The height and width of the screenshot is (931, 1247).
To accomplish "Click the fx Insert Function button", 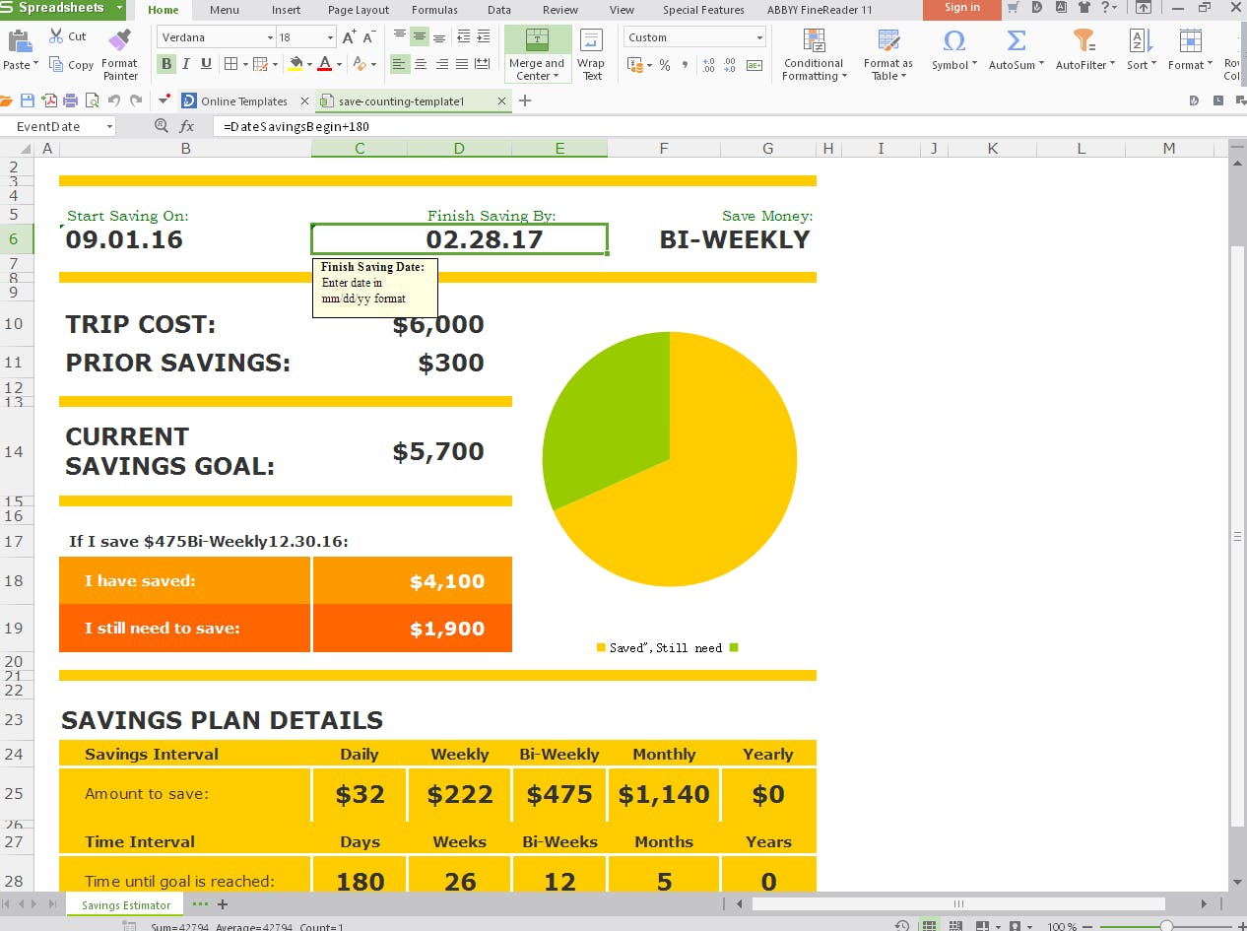I will (x=186, y=126).
